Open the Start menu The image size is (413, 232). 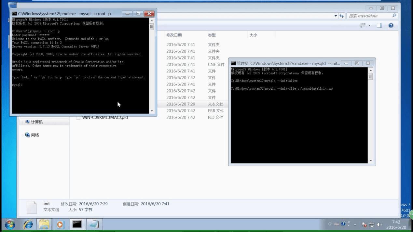9,224
